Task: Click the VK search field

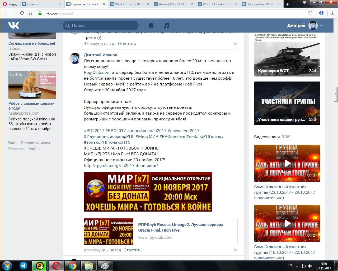Action: click(101, 25)
